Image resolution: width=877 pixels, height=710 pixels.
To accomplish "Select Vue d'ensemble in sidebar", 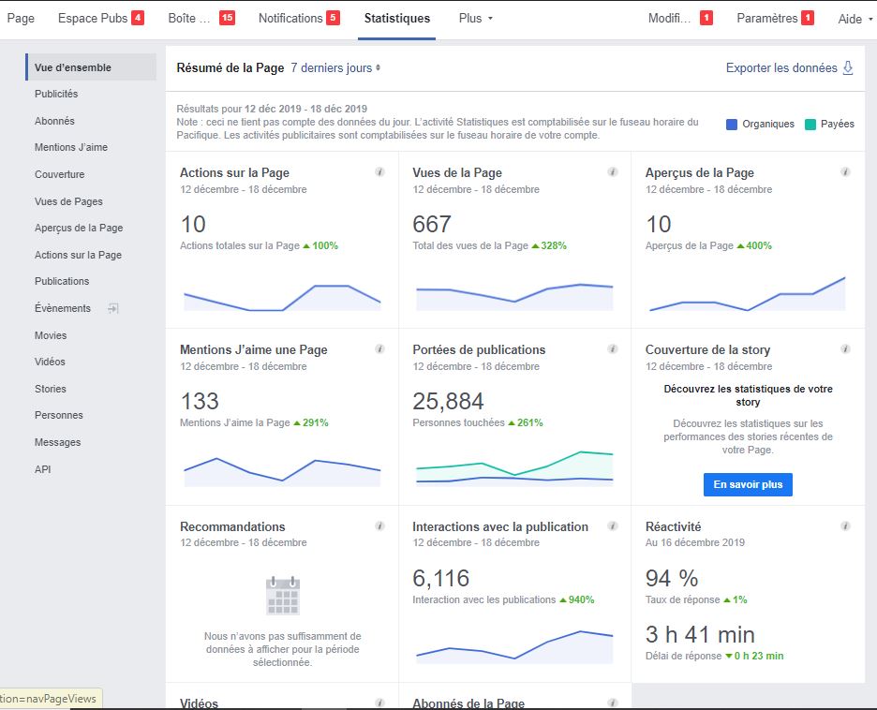I will point(91,67).
